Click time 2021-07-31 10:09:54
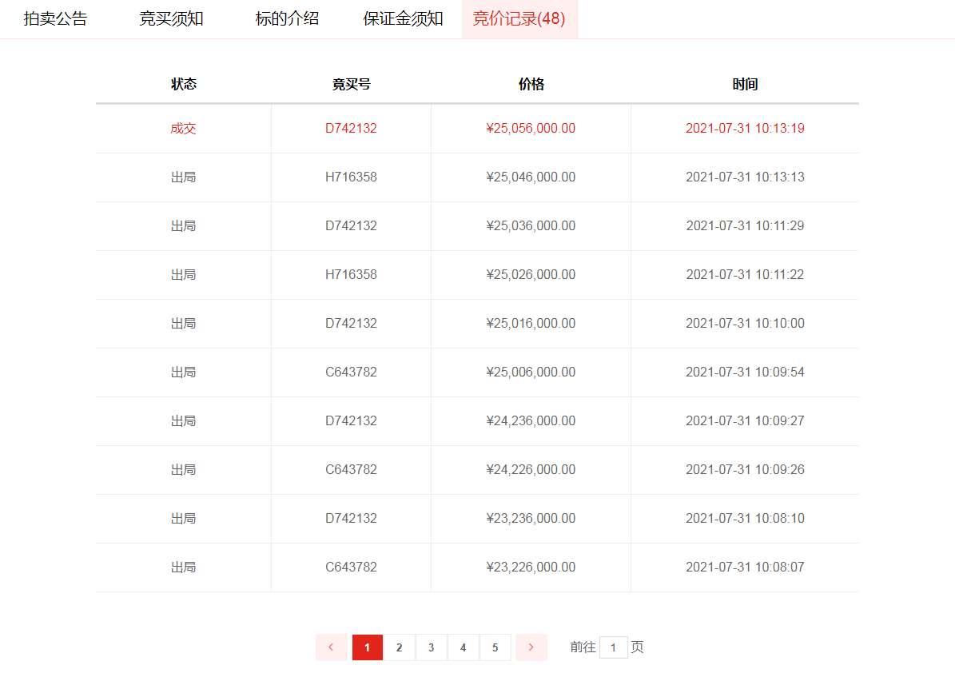The image size is (955, 693). tap(745, 372)
